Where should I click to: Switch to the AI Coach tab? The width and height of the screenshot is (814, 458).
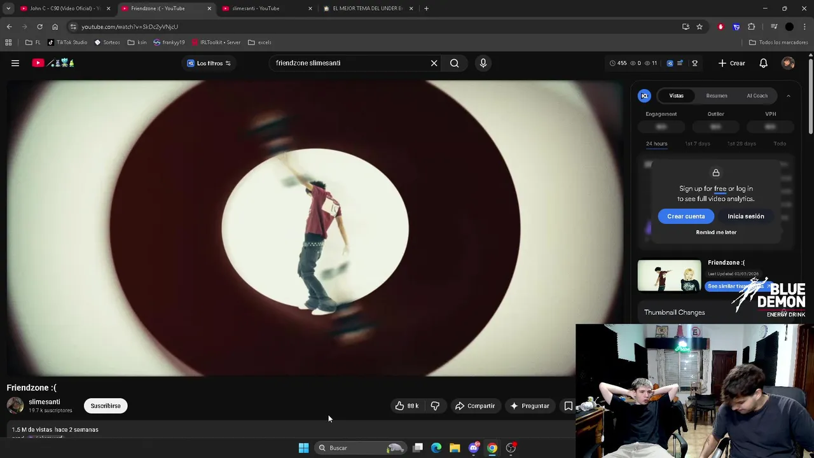757,95
